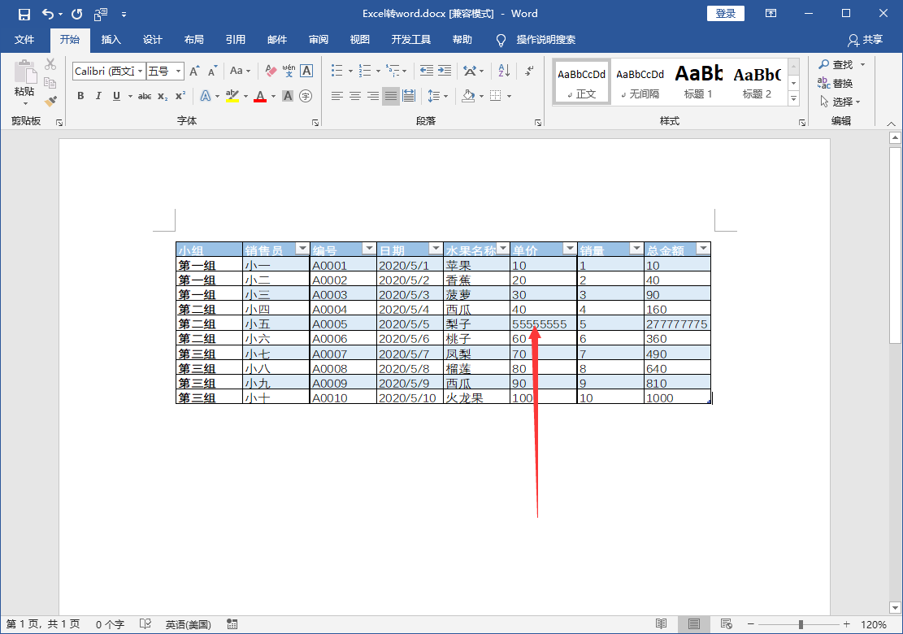Click the 登录 sign-in button
This screenshot has height=634, width=903.
tap(726, 14)
